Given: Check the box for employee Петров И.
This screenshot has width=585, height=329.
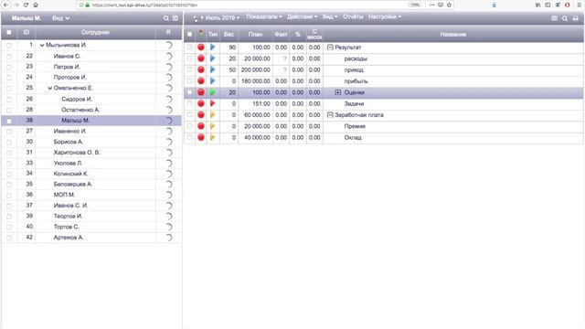Looking at the screenshot, I should [x=9, y=67].
